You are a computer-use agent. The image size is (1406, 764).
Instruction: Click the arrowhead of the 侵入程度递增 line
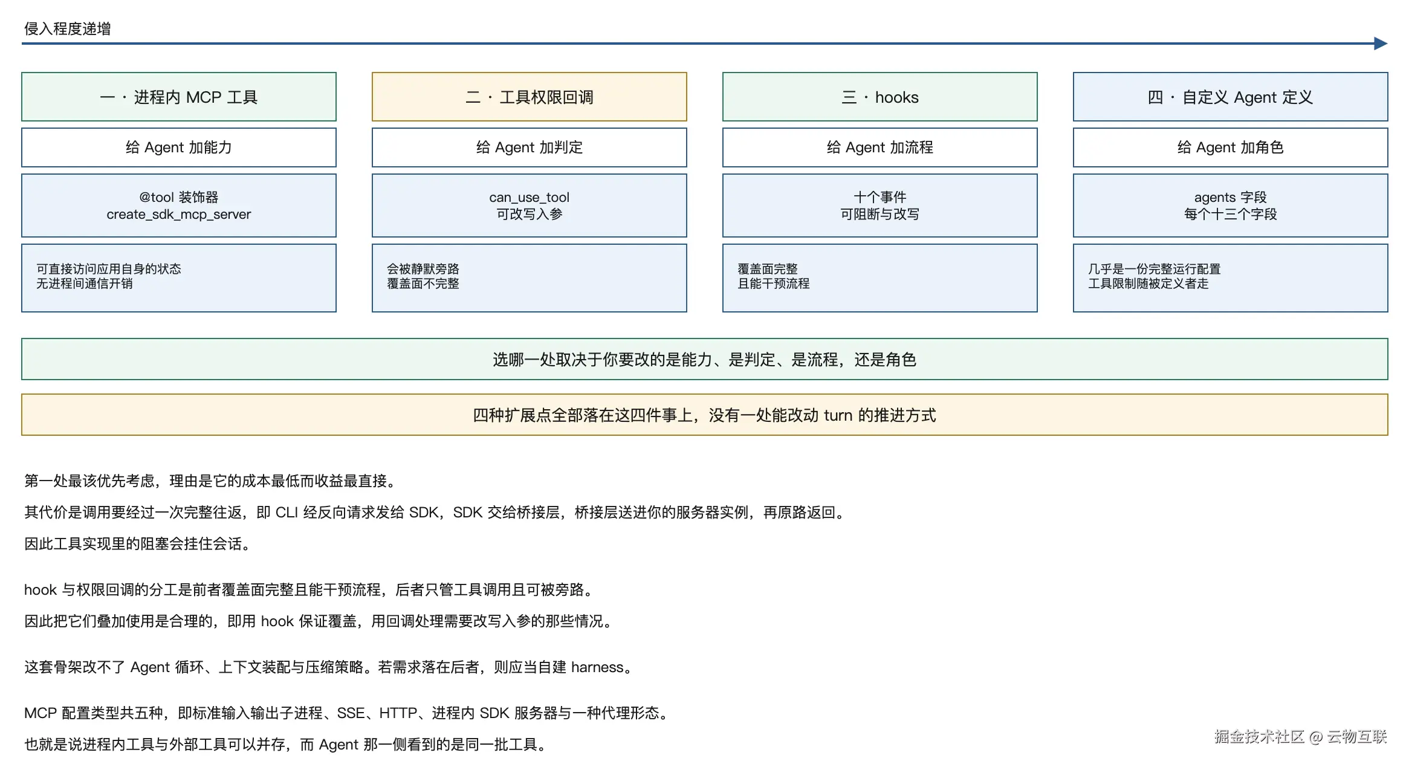point(1380,44)
